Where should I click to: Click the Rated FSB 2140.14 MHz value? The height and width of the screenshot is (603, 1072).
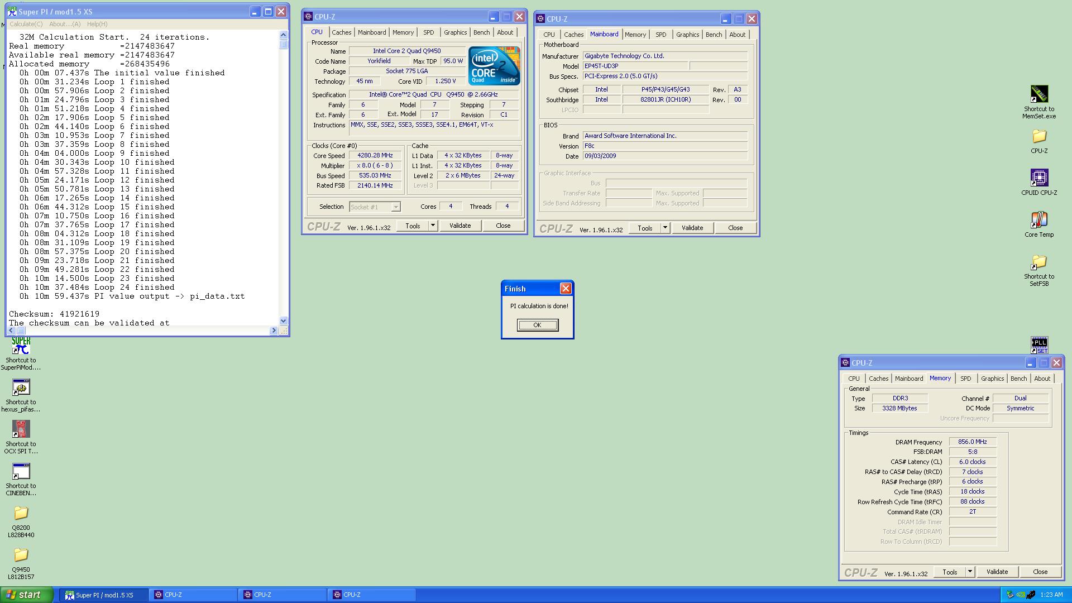[375, 185]
